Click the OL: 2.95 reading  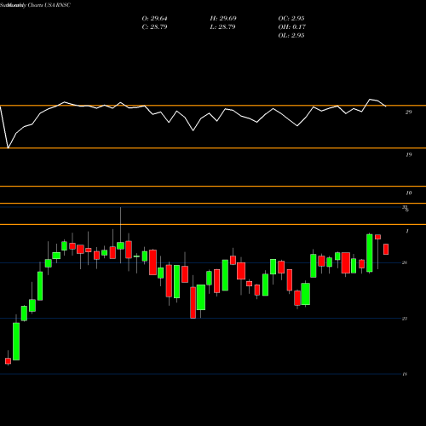291,36
